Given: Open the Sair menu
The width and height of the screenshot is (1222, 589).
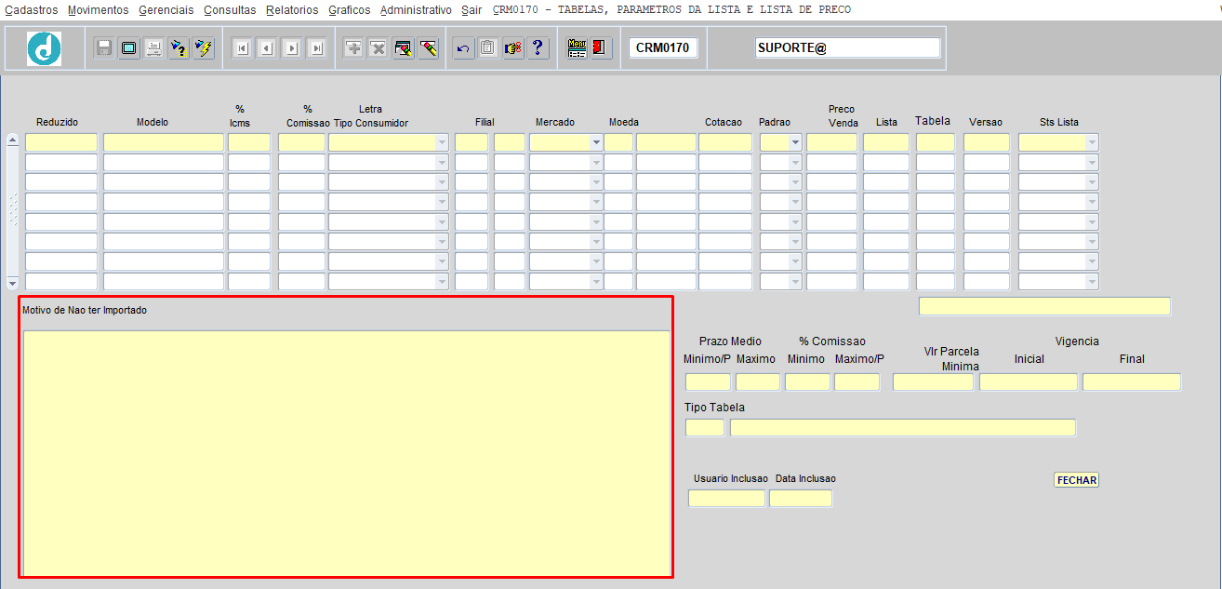Looking at the screenshot, I should [472, 10].
